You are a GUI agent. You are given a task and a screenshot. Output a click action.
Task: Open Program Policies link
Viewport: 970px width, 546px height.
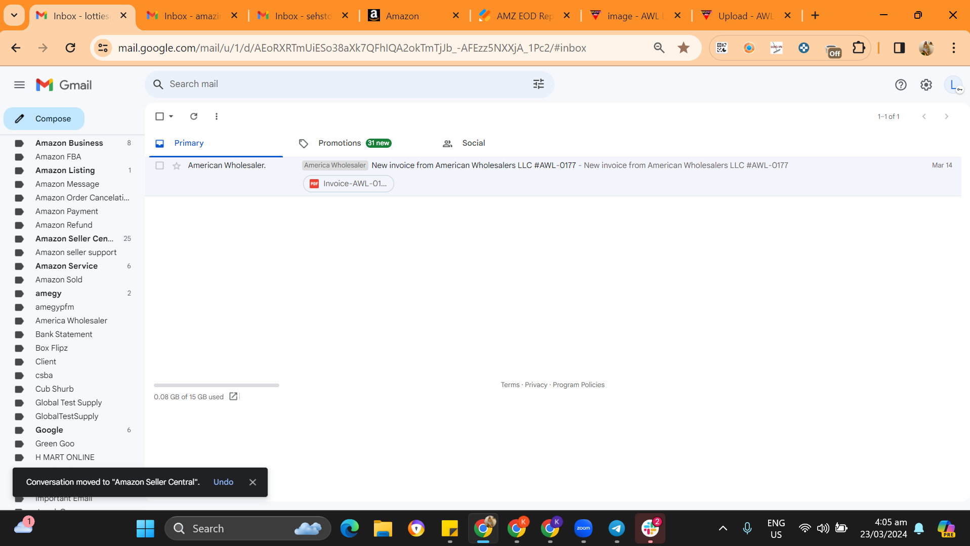click(578, 385)
